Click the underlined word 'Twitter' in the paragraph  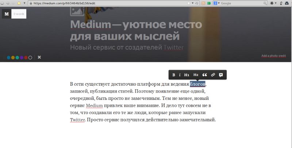(x=77, y=120)
